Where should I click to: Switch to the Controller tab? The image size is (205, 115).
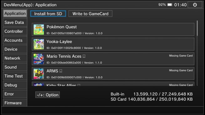coord(15,31)
